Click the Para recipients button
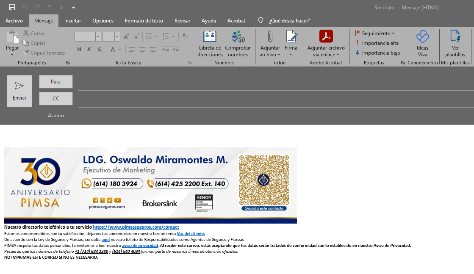Viewport: 474px width, 274px height. click(x=55, y=82)
